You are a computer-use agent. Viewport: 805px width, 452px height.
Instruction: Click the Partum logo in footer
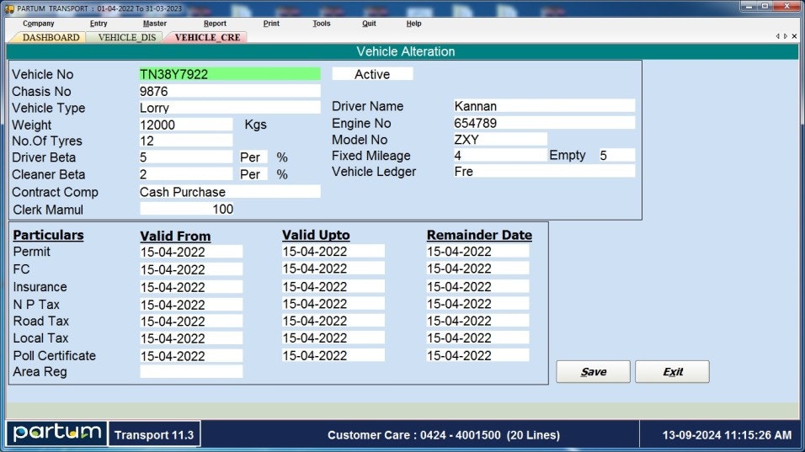pos(56,433)
